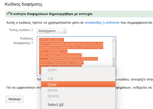Viewport: 153px width, 109px height.
Task: Click the ad code textarea scrollbar thumb
Action: click(x=114, y=49)
